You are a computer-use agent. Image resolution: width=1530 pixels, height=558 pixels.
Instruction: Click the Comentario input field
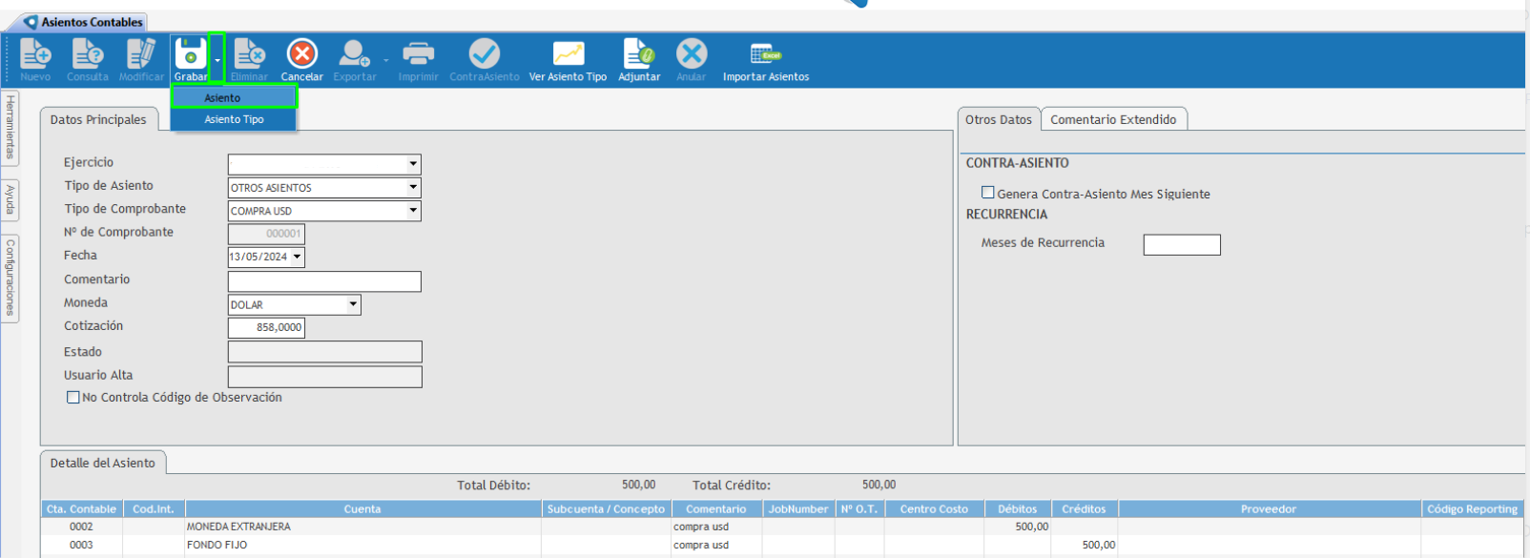pyautogui.click(x=324, y=281)
